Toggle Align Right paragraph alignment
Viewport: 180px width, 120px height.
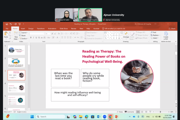click(x=68, y=37)
